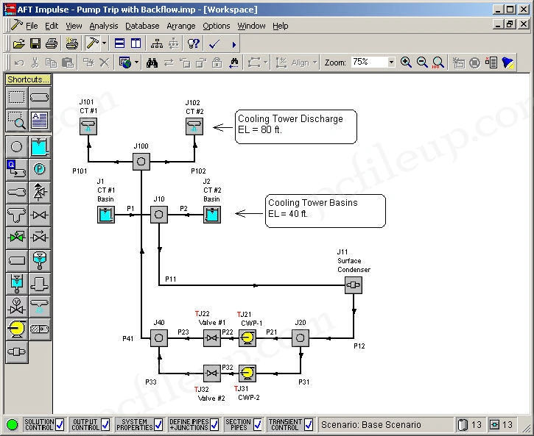Click the Zoom in magnifier icon
The image size is (534, 436).
(x=406, y=63)
